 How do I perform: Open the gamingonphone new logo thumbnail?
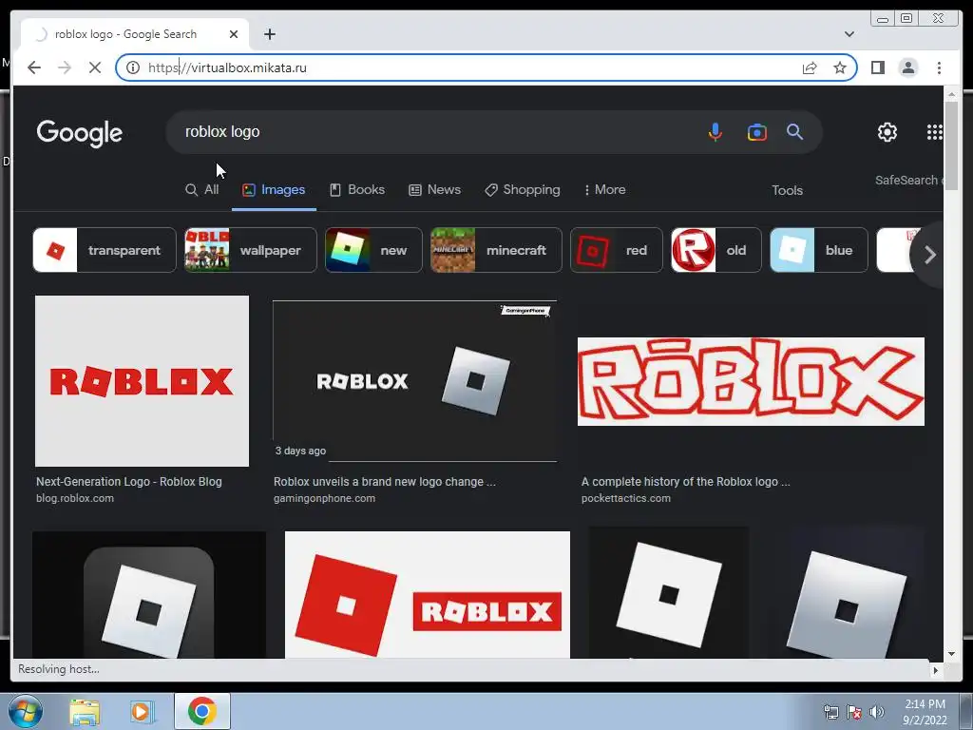pyautogui.click(x=414, y=381)
